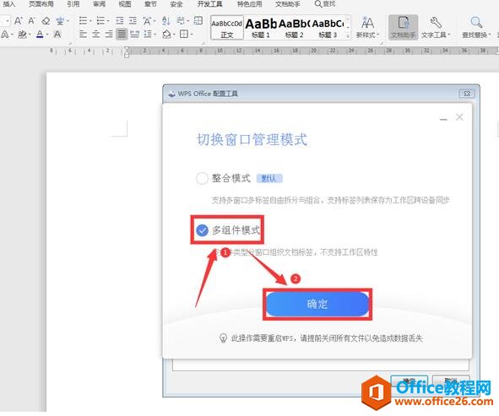The height and width of the screenshot is (416, 499).
Task: Click the clear formatting eraser icon
Action: (46, 21)
